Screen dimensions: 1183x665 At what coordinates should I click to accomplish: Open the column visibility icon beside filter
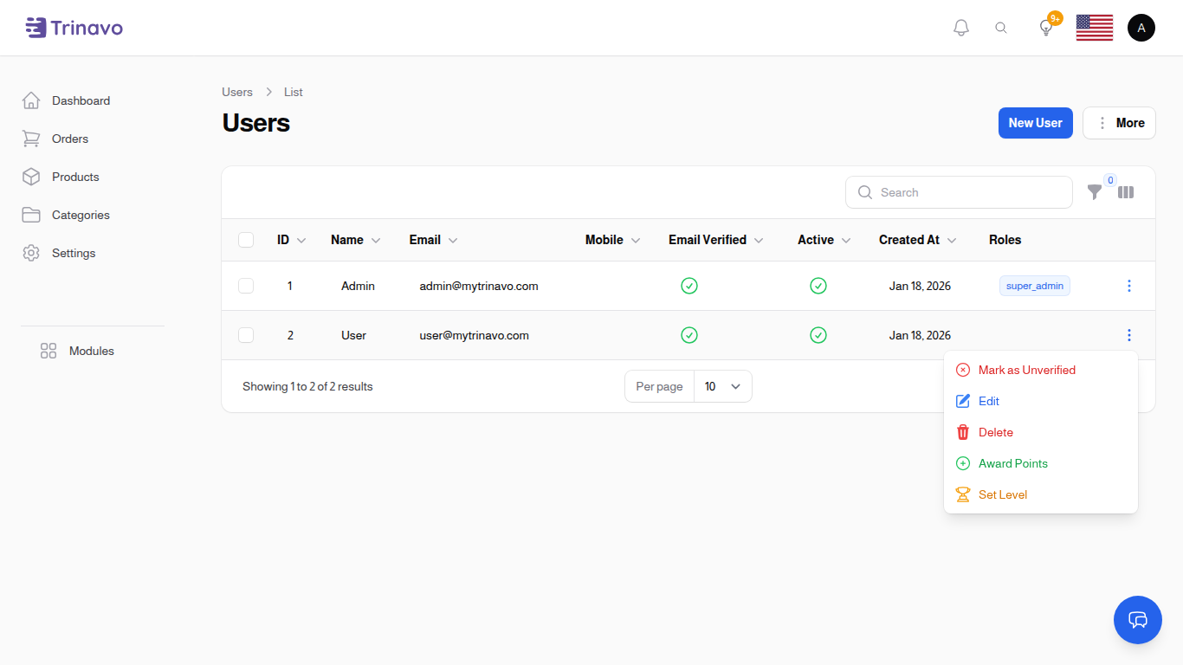coord(1126,192)
